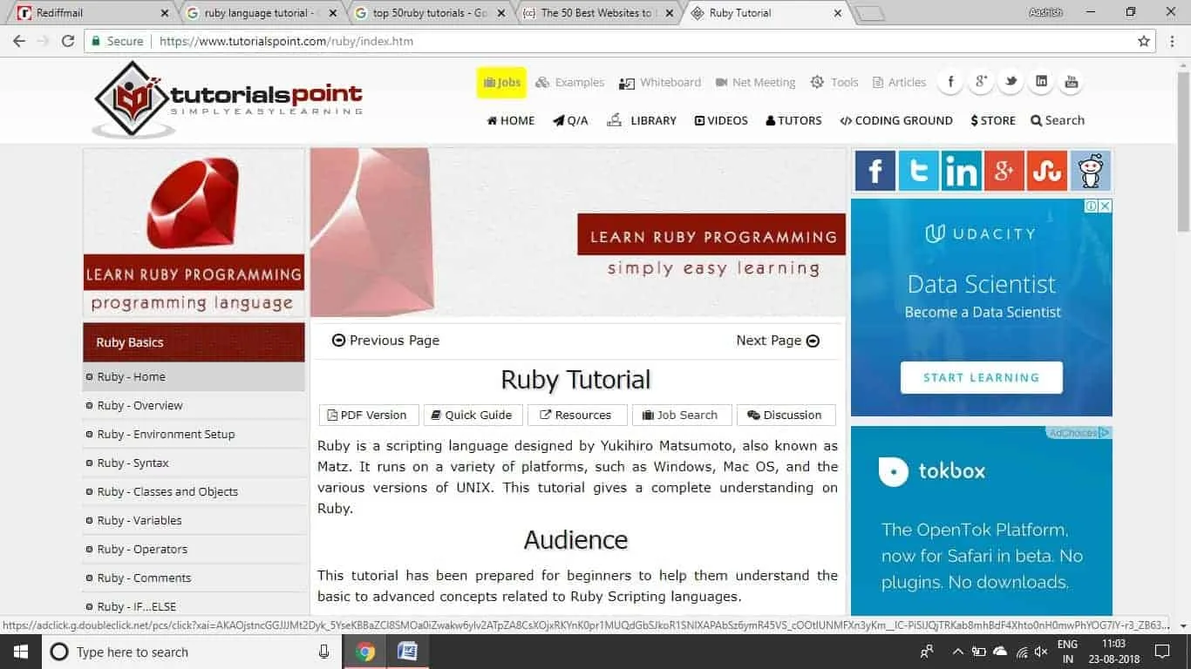This screenshot has width=1191, height=669.
Task: Open Windows notification center icon
Action: (x=1161, y=652)
